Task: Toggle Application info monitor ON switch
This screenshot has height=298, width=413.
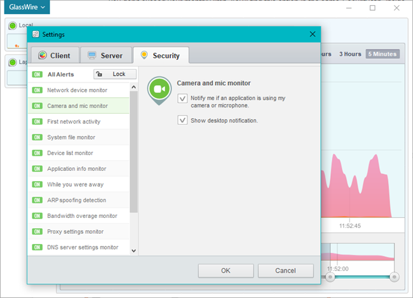Action: pos(37,168)
